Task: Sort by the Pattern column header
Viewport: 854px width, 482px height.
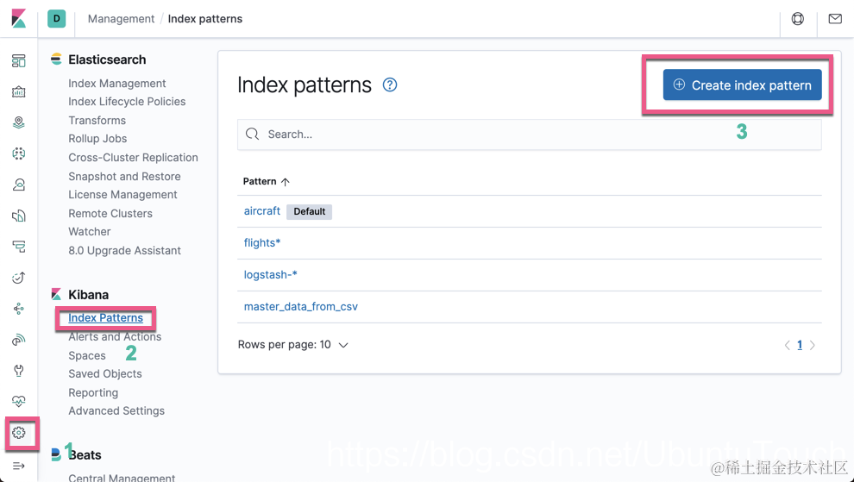Action: pos(266,181)
